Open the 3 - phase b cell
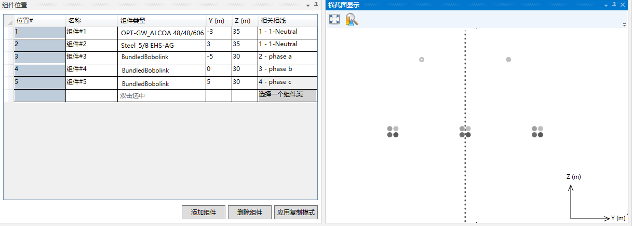 (x=287, y=70)
